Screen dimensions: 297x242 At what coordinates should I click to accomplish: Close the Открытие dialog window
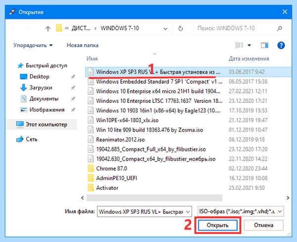coord(285,12)
